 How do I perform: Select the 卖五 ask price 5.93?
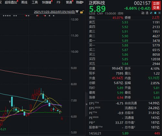(x=125, y=22)
